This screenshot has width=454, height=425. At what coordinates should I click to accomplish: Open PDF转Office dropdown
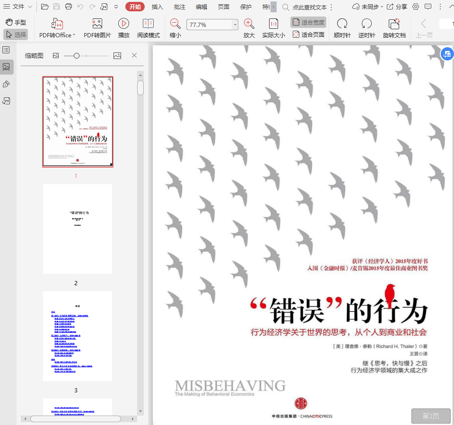(57, 28)
